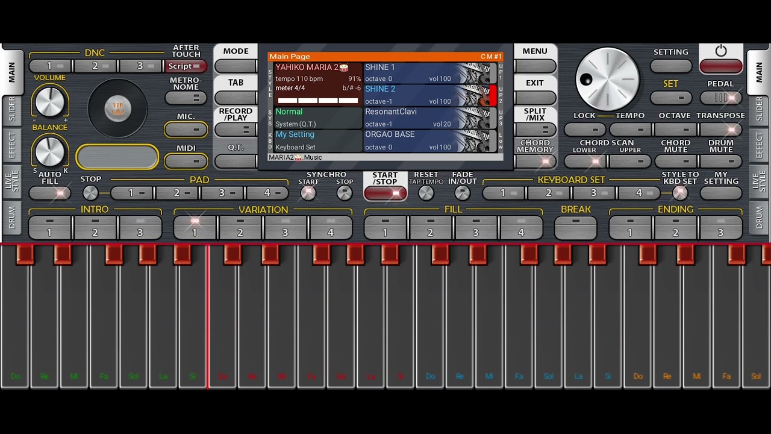Switch to left LIVE STYLE tab
This screenshot has width=771, height=434.
click(12, 181)
